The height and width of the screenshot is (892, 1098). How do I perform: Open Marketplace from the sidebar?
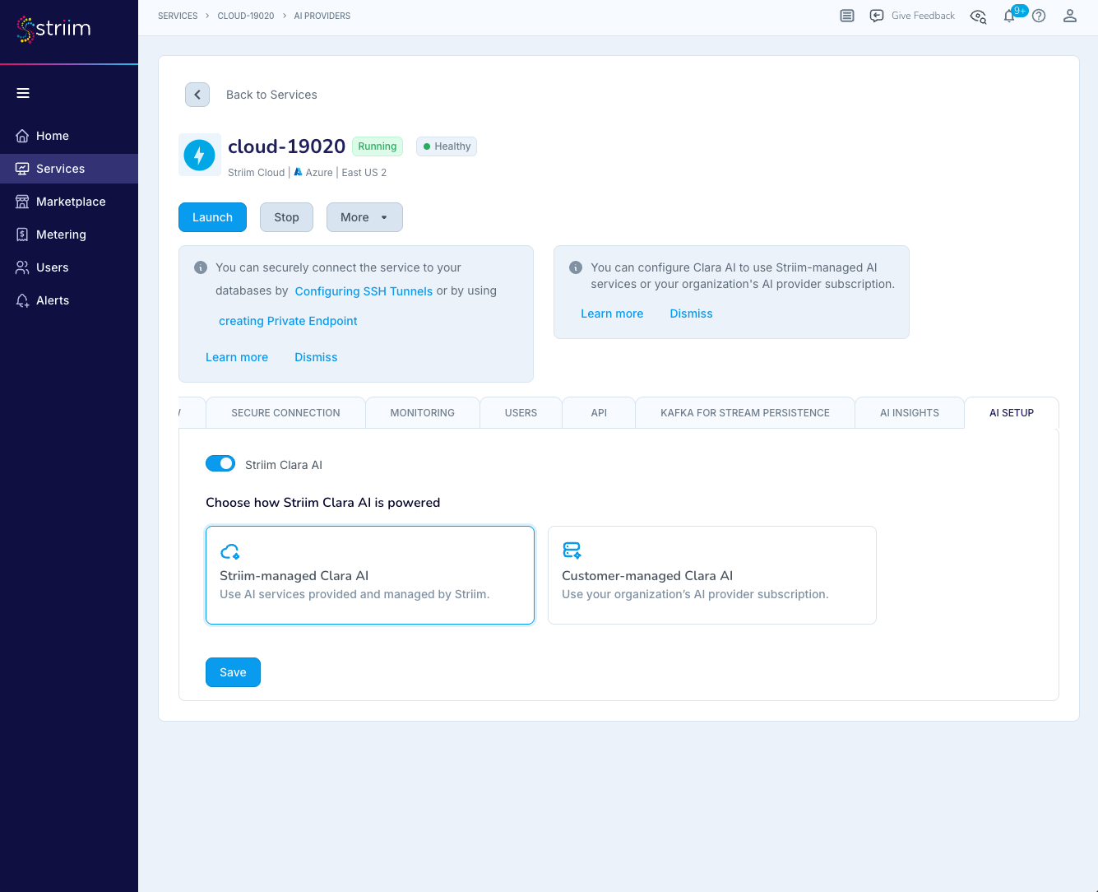pyautogui.click(x=69, y=202)
